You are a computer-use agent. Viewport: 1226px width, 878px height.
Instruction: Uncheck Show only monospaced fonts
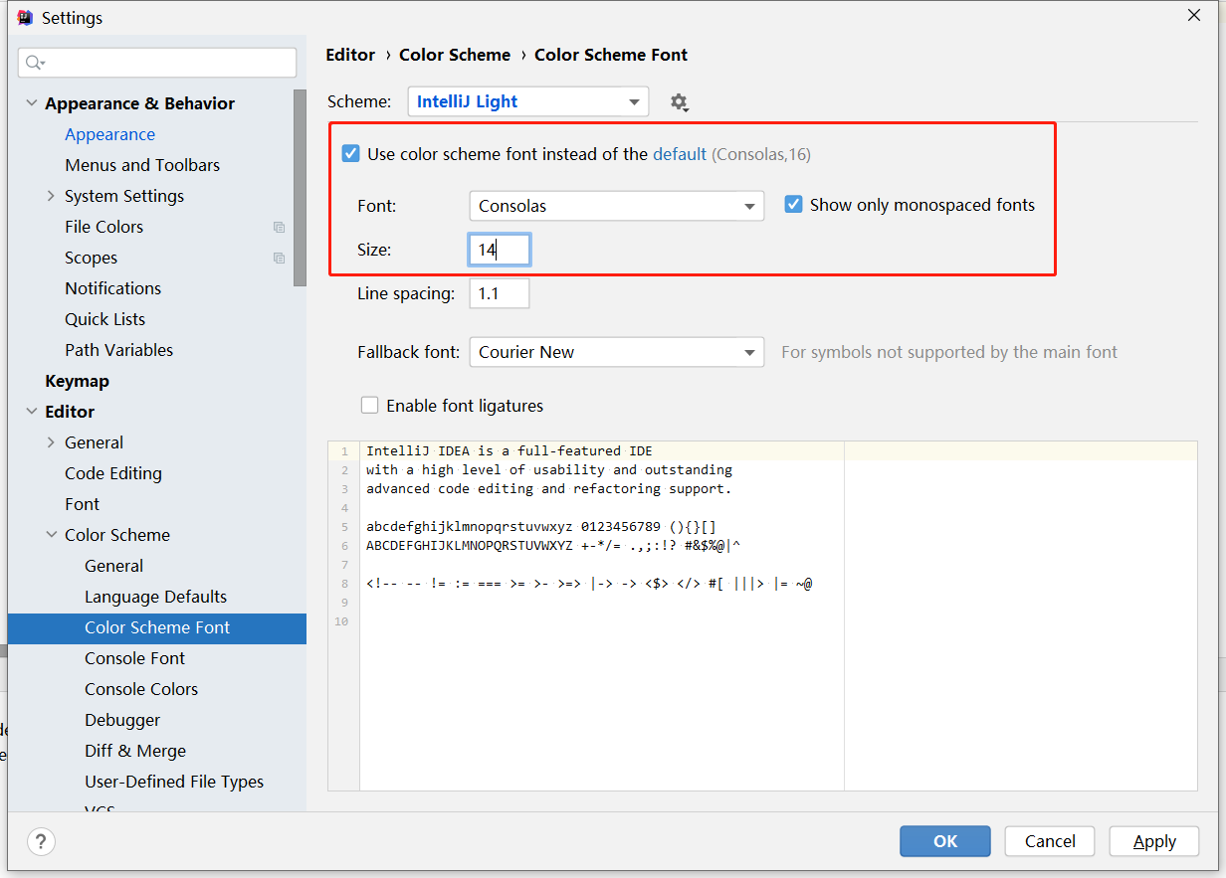coord(793,204)
